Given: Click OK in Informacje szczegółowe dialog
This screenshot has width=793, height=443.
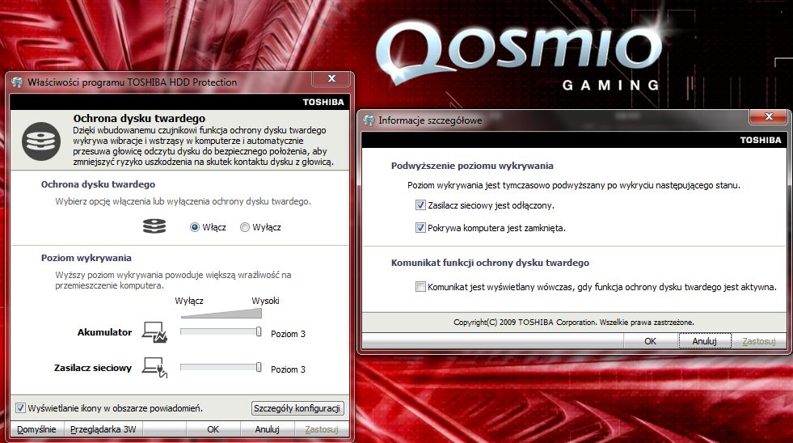Looking at the screenshot, I should [651, 341].
